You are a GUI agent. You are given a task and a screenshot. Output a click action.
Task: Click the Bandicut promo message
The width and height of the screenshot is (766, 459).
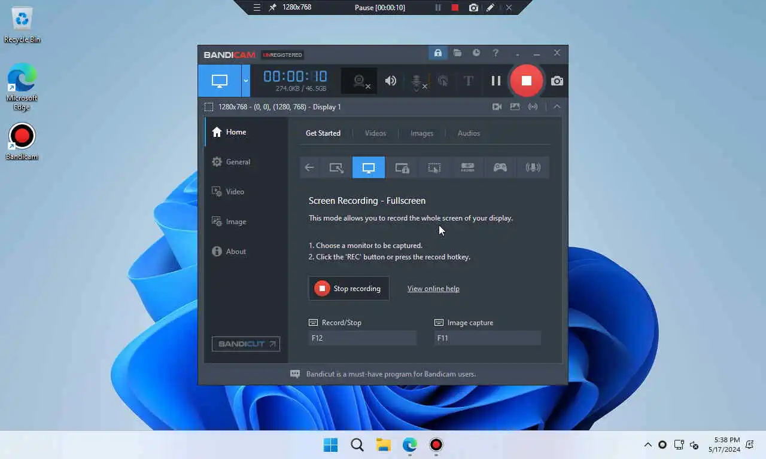[391, 374]
